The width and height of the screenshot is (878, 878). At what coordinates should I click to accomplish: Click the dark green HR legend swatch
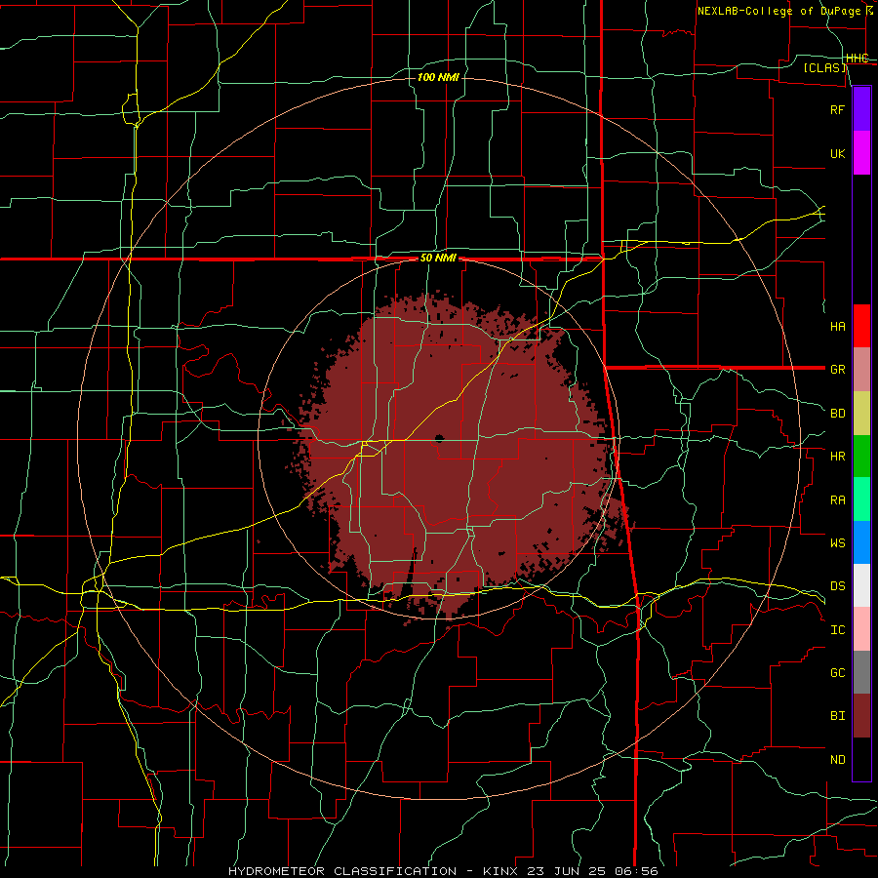(861, 457)
